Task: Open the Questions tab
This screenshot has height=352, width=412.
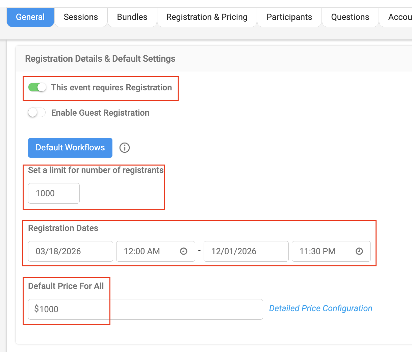Action: (x=350, y=17)
